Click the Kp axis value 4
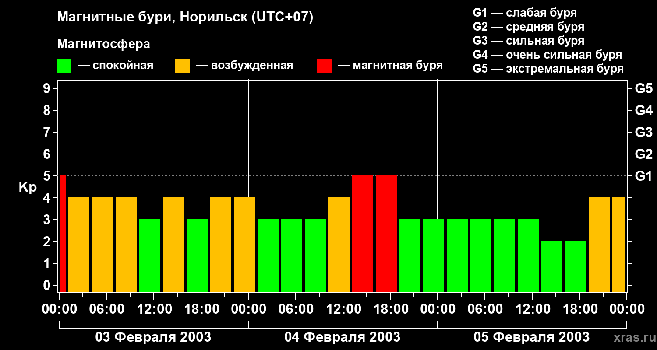Image resolution: width=657 pixels, height=350 pixels. click(x=48, y=198)
